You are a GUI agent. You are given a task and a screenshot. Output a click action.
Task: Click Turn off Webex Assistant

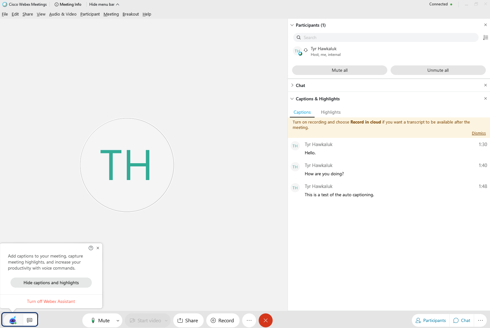51,301
